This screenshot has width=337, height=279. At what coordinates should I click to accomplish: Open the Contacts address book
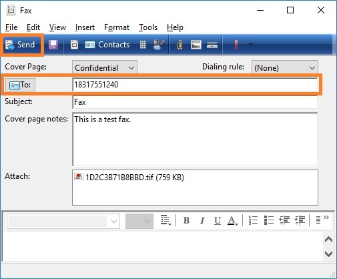click(107, 45)
